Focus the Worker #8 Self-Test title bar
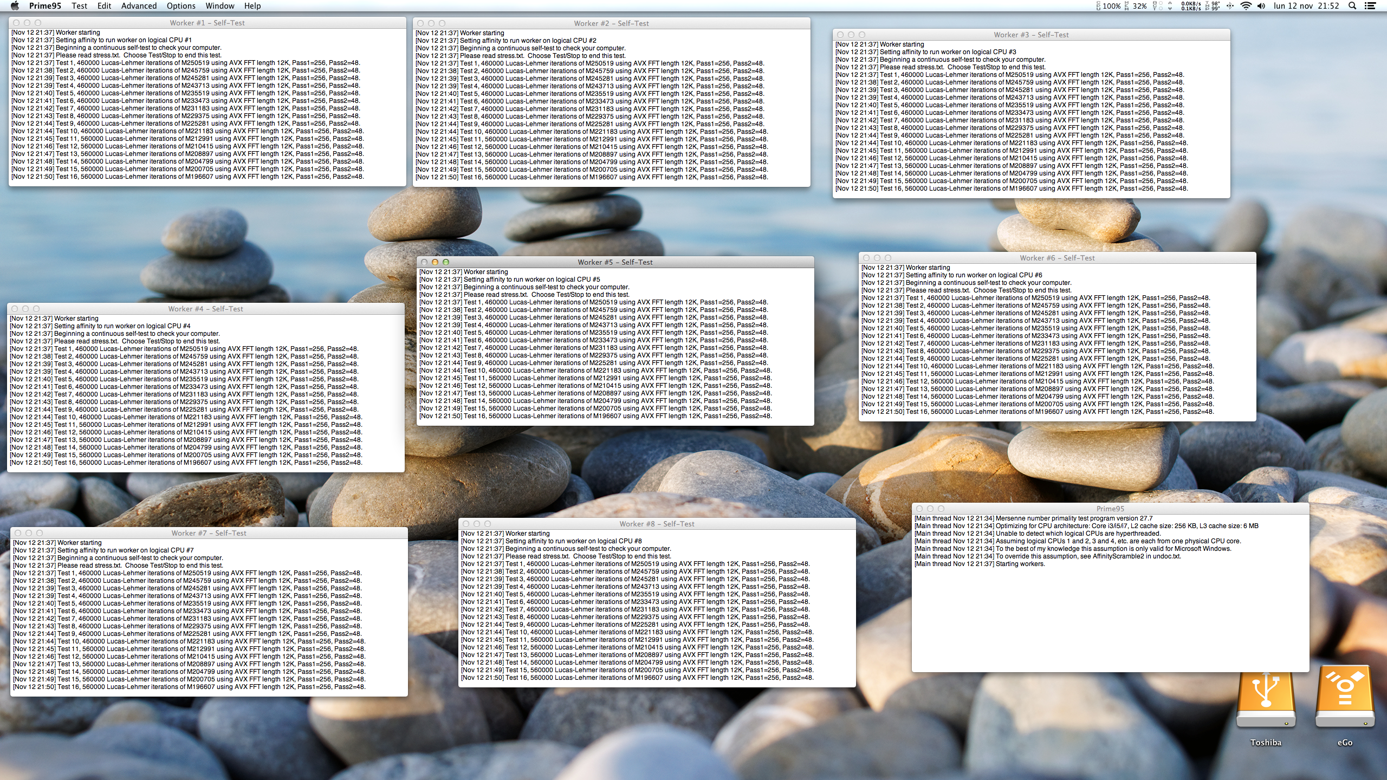 [657, 524]
